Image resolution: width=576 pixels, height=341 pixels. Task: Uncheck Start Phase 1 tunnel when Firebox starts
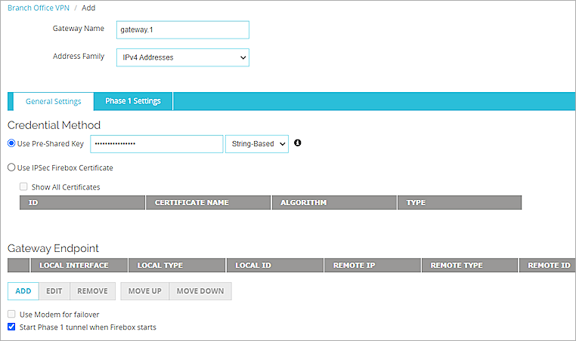pos(12,327)
